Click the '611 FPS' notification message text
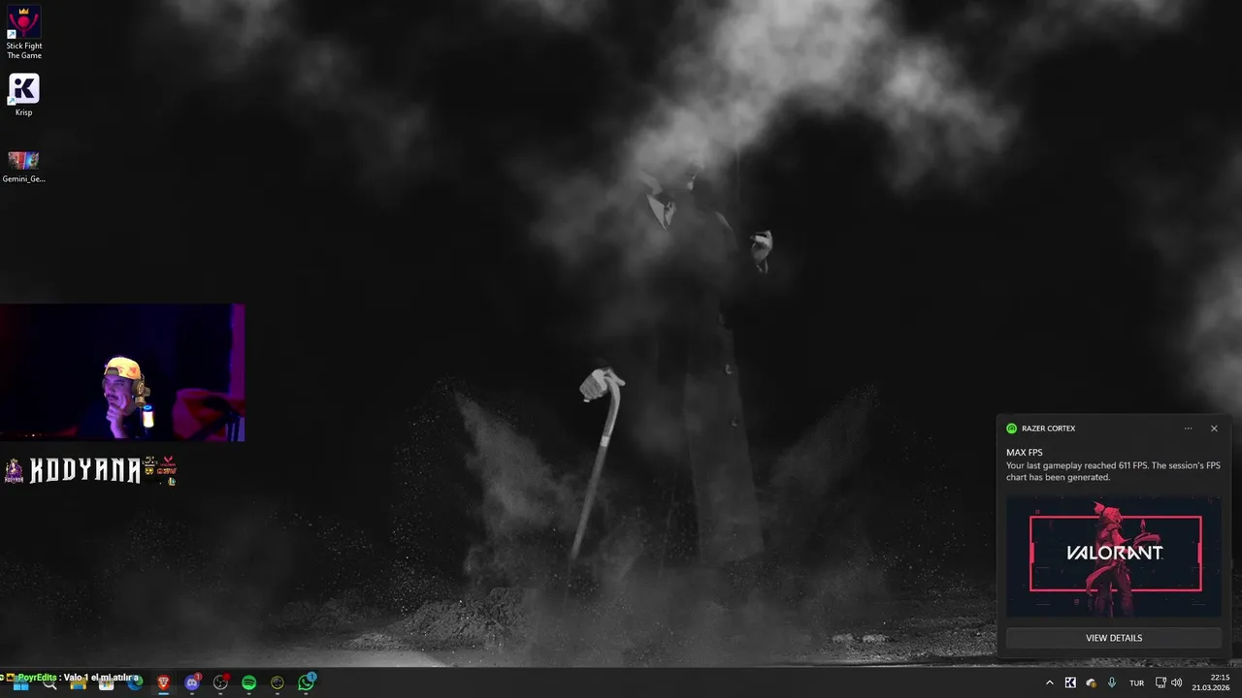 pos(1113,471)
